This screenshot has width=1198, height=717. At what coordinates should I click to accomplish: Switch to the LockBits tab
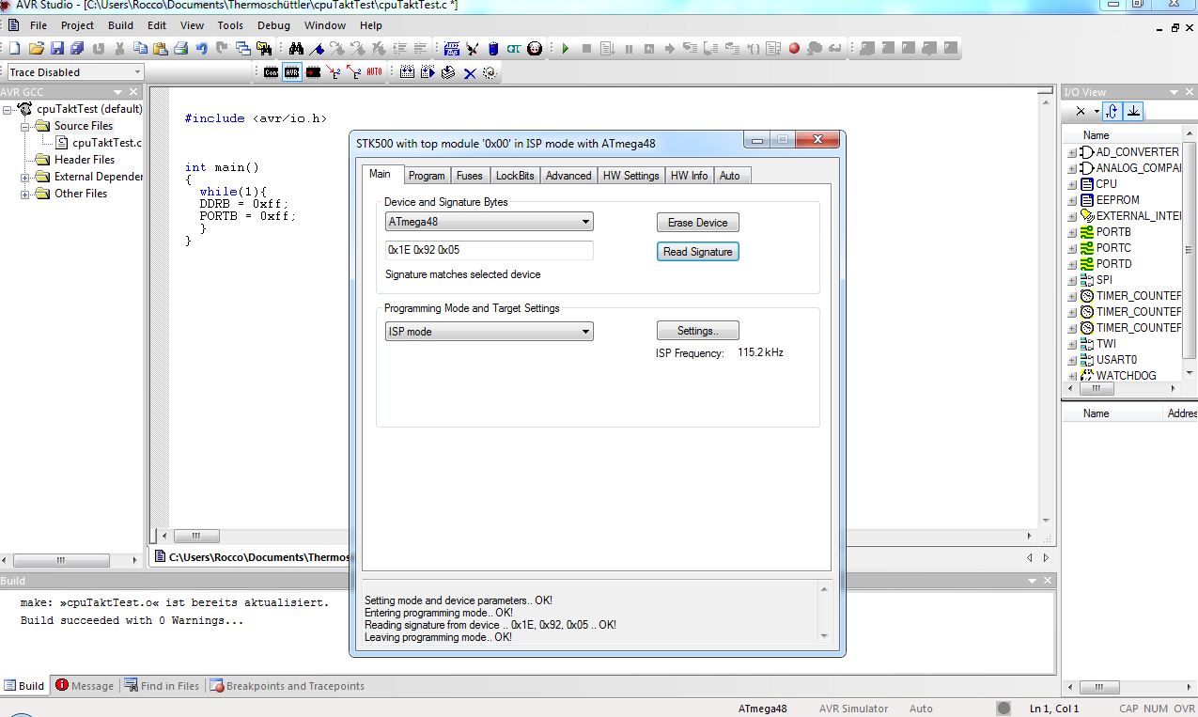pos(515,176)
